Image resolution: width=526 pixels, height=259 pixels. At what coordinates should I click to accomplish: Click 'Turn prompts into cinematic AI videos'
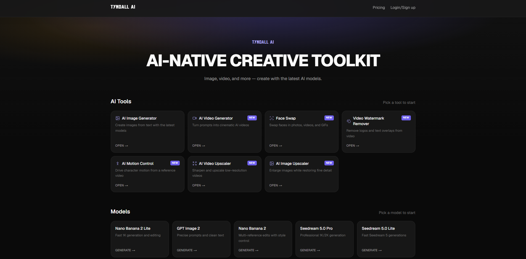tap(221, 125)
